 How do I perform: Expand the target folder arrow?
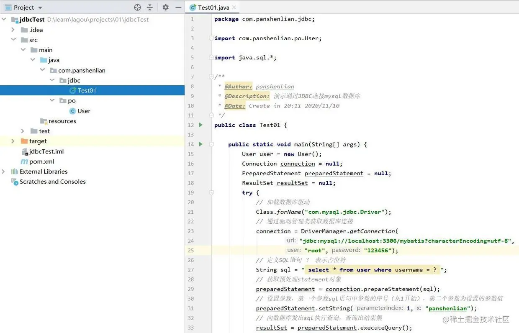13,141
